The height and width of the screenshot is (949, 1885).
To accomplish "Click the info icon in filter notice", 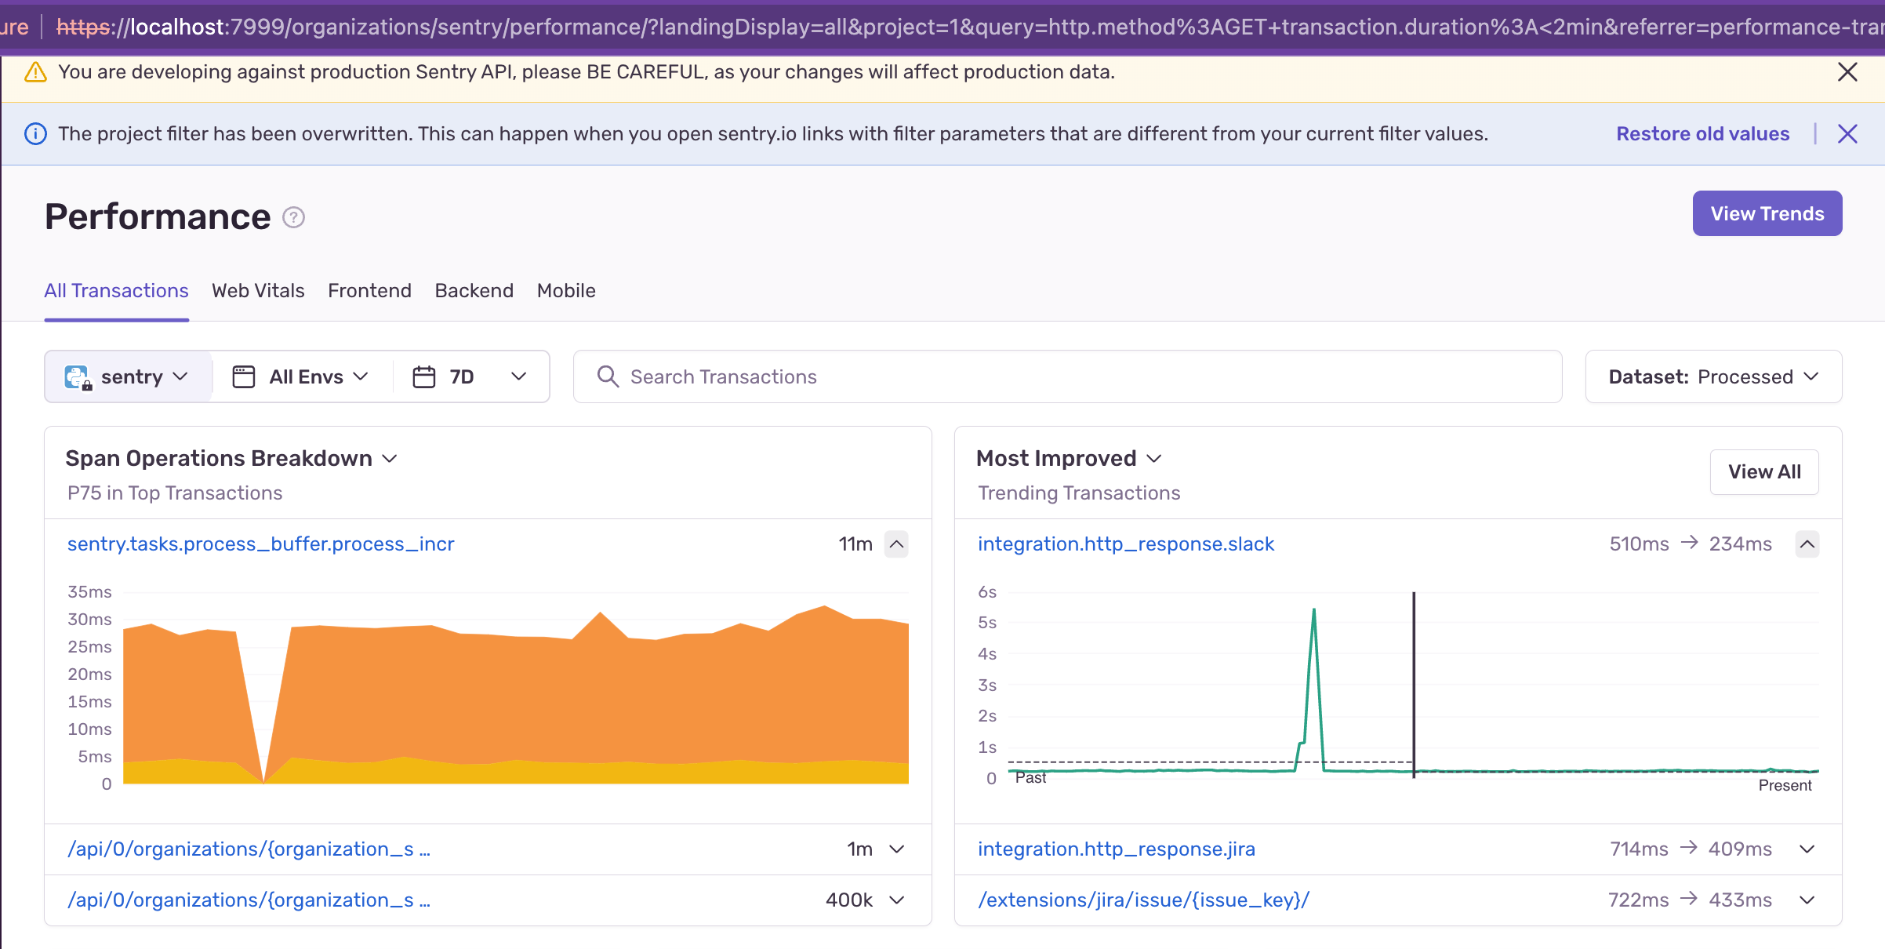I will [35, 134].
